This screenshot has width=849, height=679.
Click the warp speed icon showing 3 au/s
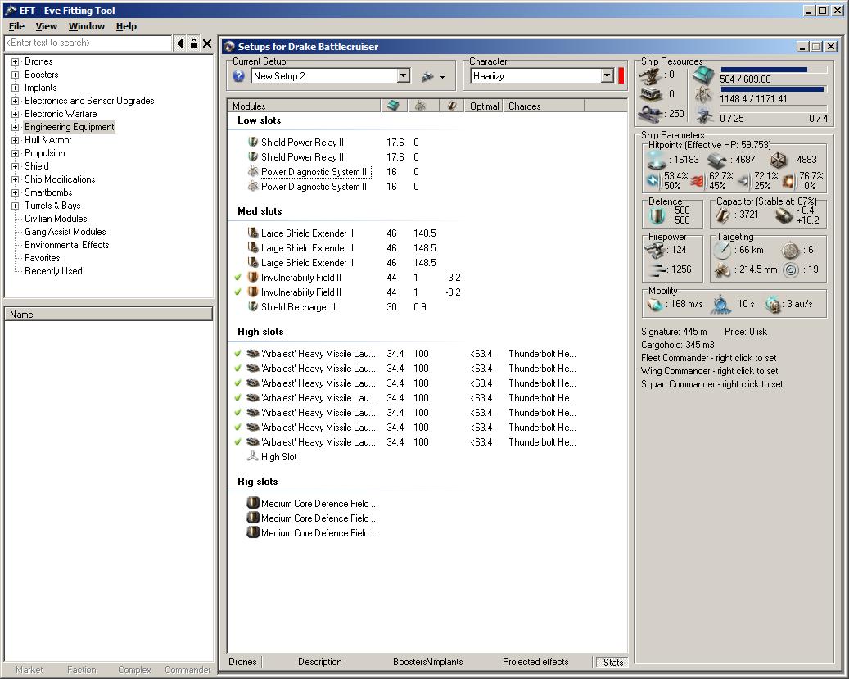click(773, 305)
